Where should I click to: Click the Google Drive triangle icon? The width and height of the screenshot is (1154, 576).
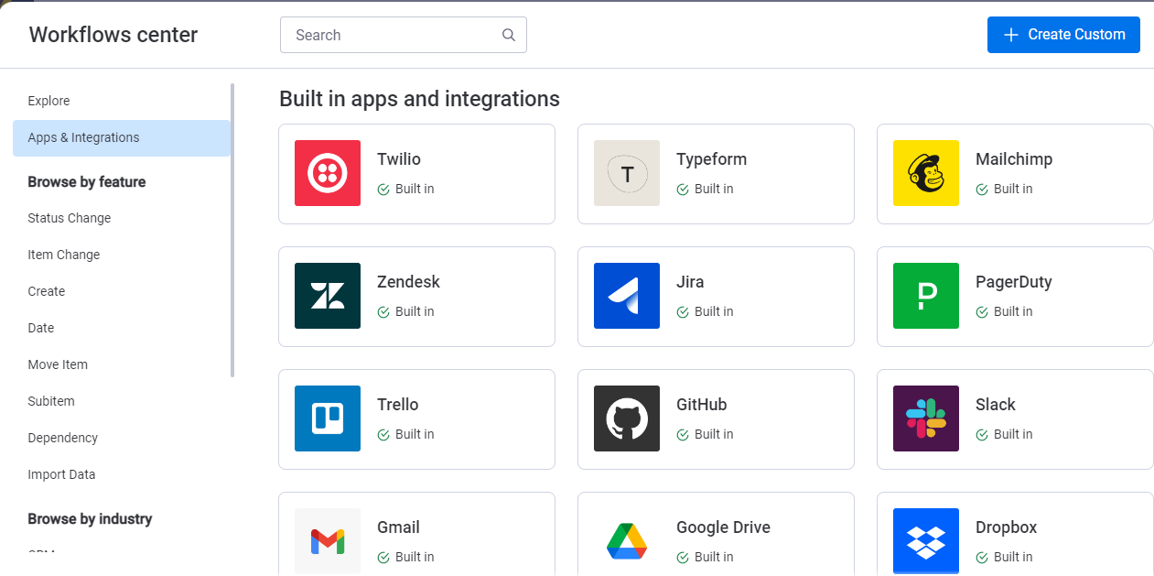(626, 540)
